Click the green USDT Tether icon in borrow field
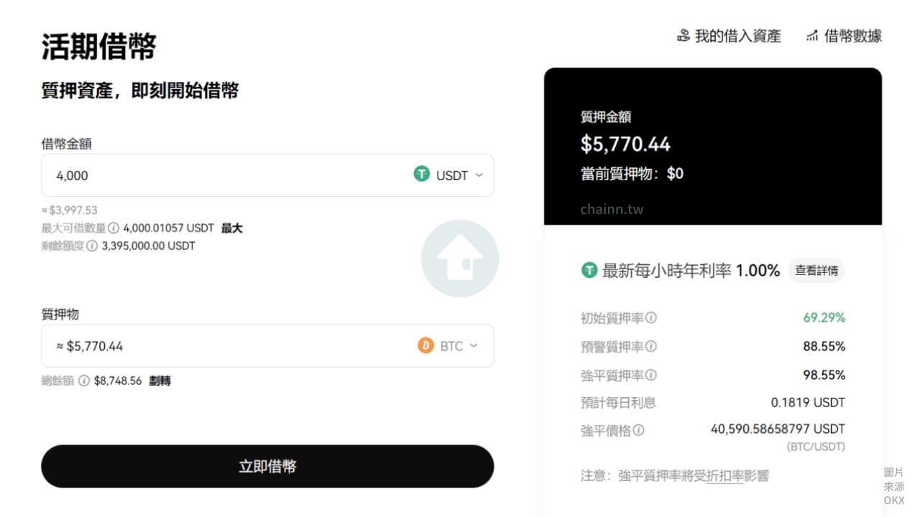 point(422,174)
